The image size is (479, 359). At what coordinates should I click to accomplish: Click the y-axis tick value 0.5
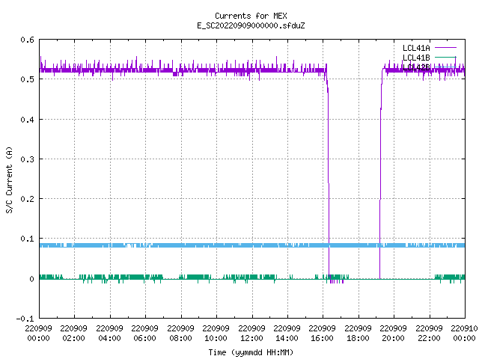[x=27, y=79]
